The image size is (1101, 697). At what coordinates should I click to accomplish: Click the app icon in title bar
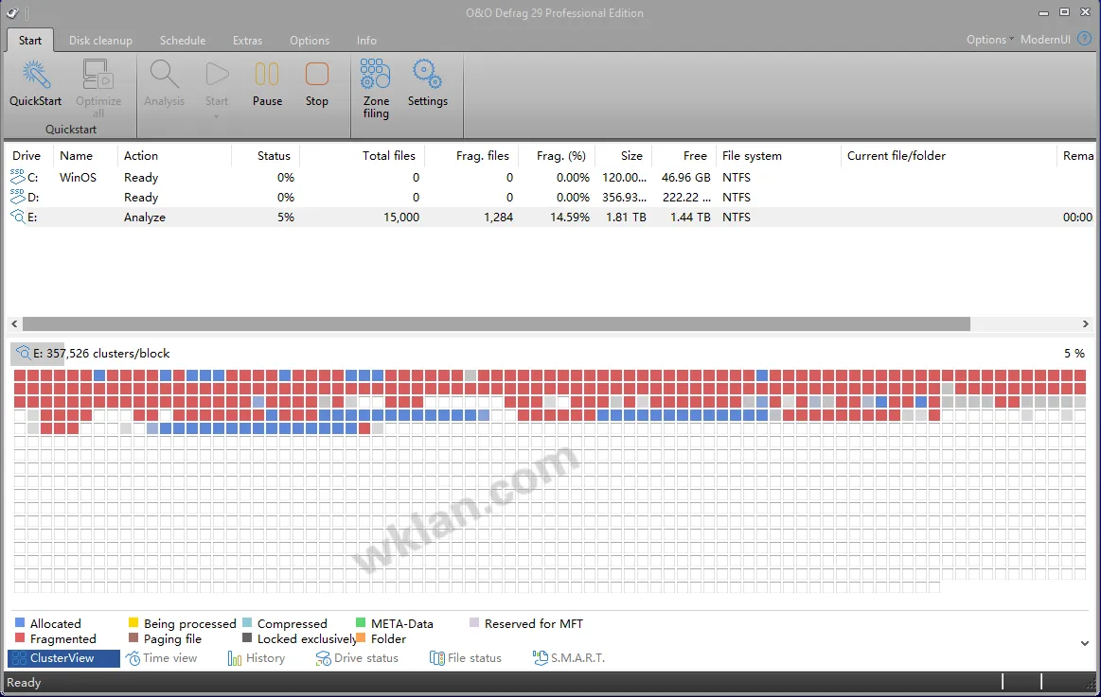pos(12,12)
